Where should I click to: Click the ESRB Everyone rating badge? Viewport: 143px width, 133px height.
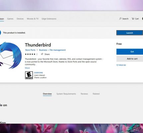[29, 75]
